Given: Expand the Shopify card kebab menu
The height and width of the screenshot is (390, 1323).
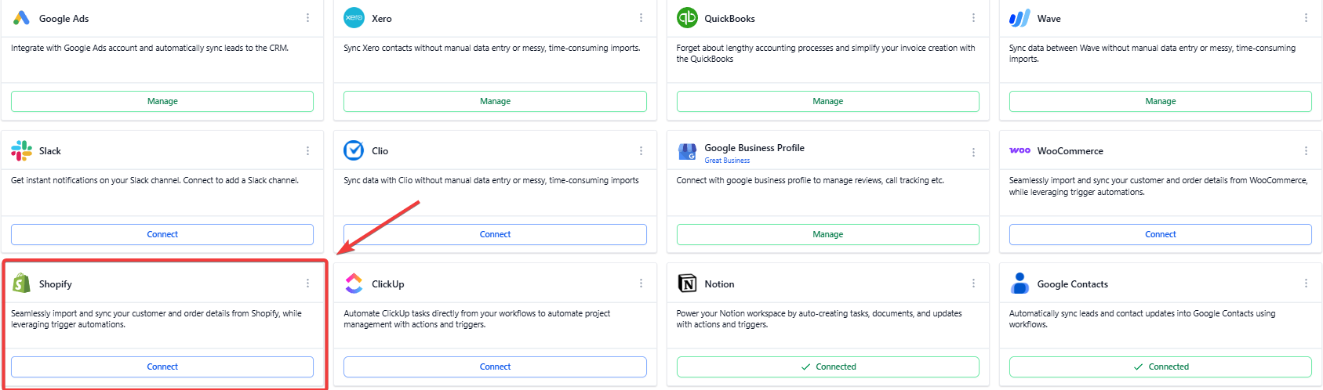Looking at the screenshot, I should [x=307, y=283].
